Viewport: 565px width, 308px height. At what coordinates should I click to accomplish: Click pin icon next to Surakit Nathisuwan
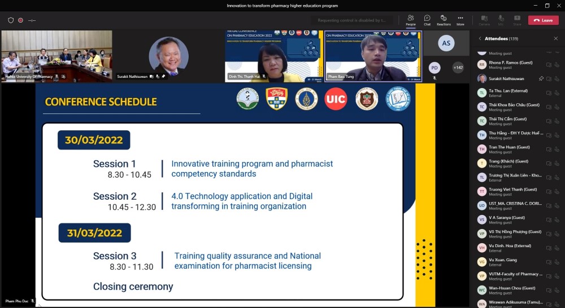tap(541, 79)
